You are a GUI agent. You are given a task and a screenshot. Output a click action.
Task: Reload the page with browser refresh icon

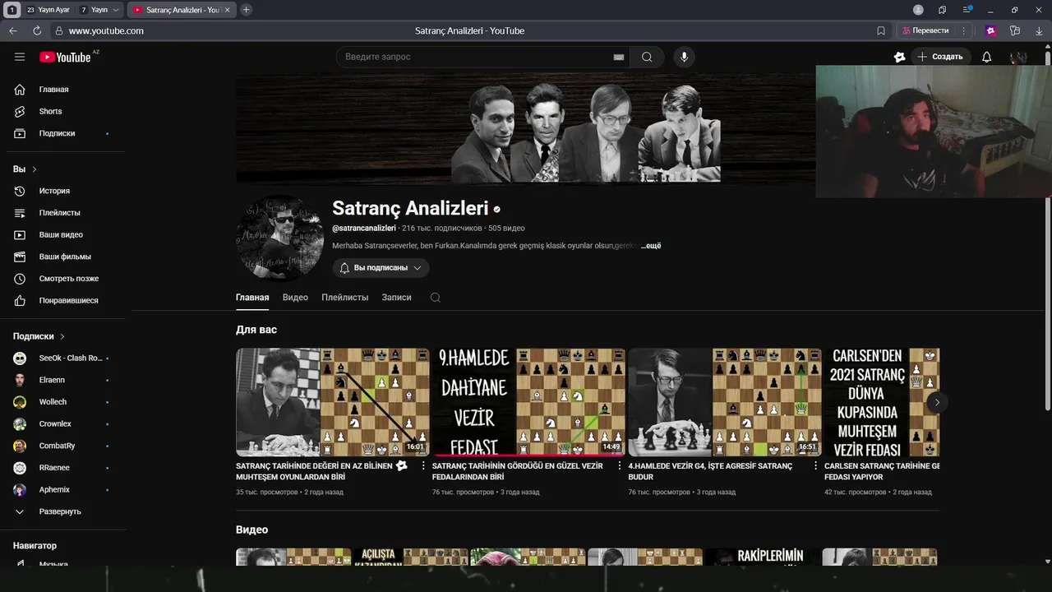[x=37, y=30]
